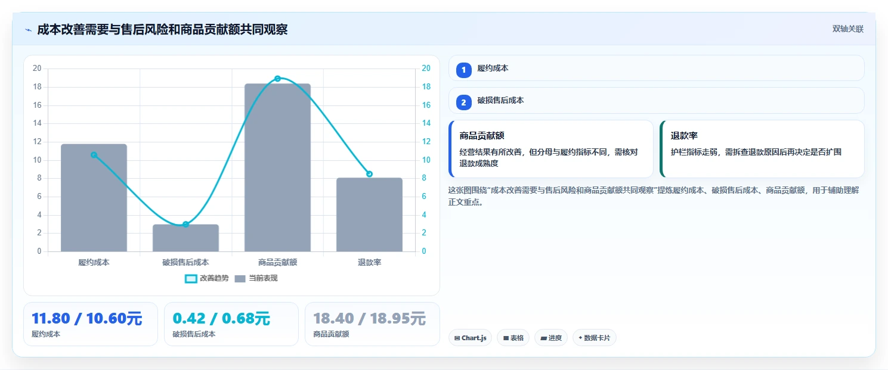Viewport: 888px width, 370px height.
Task: Click the 退款率 bar in chart
Action: coord(369,214)
